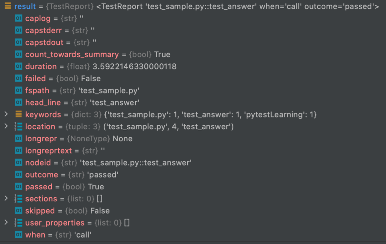Image resolution: width=386 pixels, height=244 pixels.
Task: Click the icon next to passed
Action: pos(19,187)
